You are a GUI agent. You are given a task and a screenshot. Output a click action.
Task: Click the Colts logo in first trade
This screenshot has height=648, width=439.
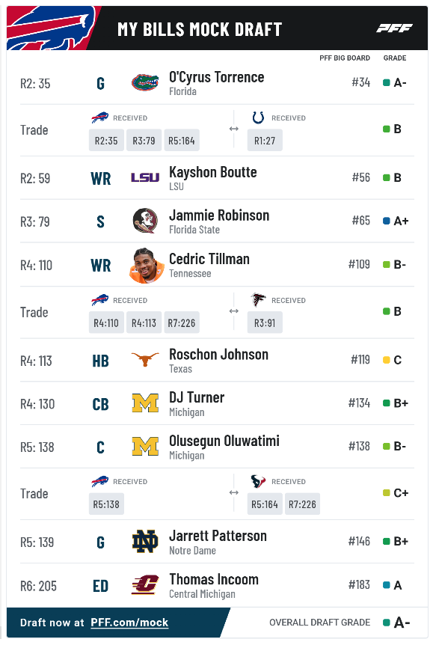click(x=258, y=117)
